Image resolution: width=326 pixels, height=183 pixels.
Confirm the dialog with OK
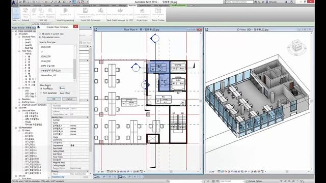pos(54,99)
